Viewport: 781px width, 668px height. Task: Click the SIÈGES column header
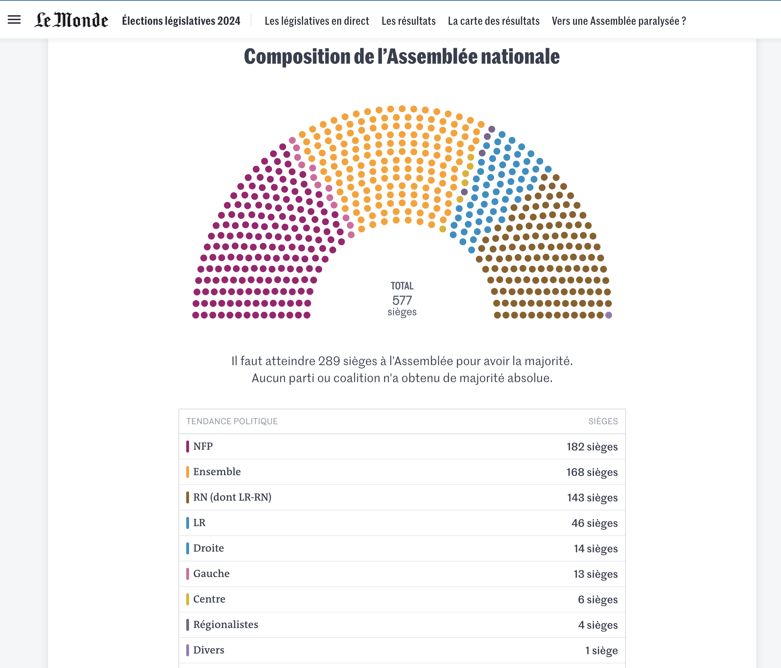[x=603, y=421]
